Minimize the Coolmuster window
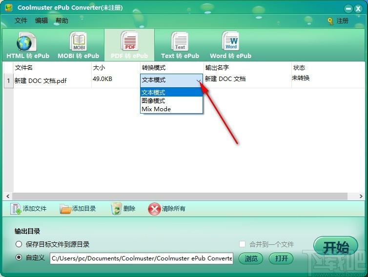 pyautogui.click(x=348, y=9)
